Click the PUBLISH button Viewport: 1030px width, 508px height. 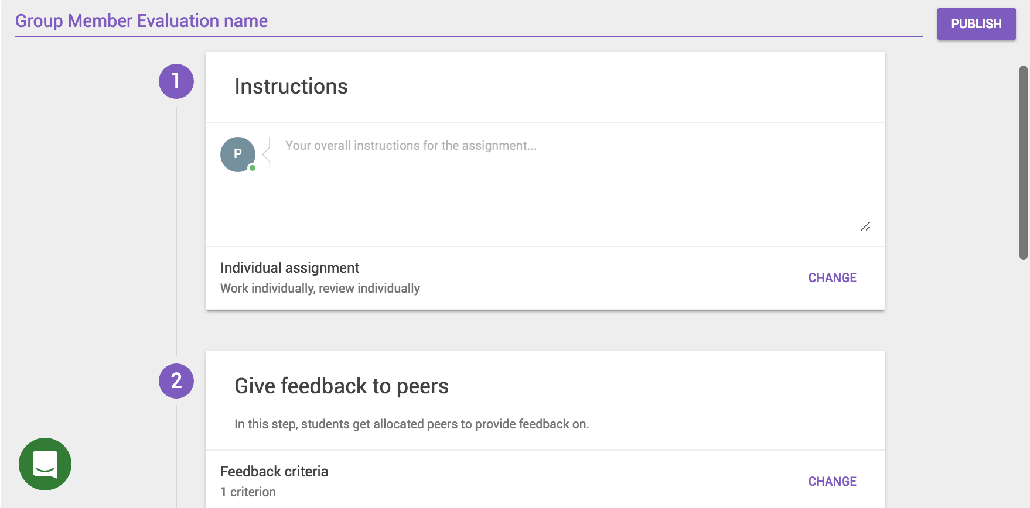tap(976, 24)
